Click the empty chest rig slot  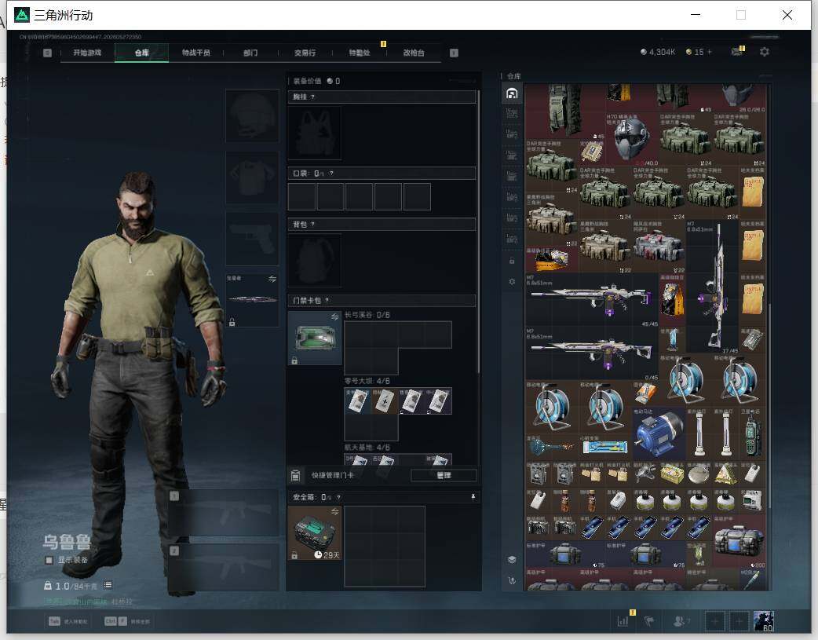pyautogui.click(x=315, y=133)
